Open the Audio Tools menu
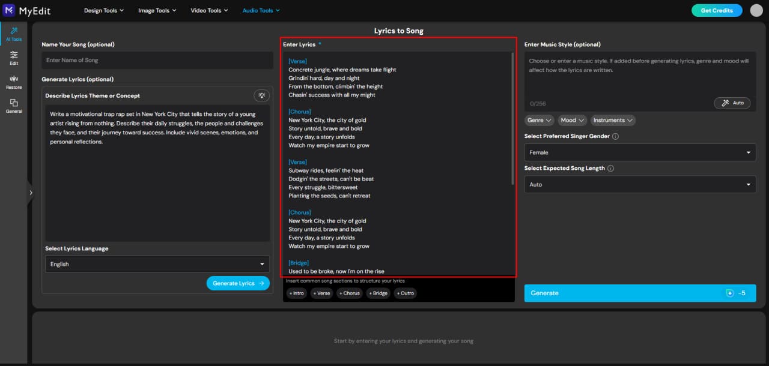Screen dimensions: 769x366 point(261,10)
